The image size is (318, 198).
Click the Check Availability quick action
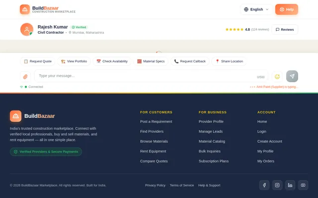[112, 61]
